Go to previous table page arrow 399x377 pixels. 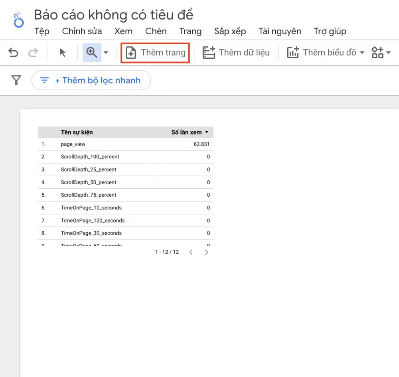click(191, 253)
